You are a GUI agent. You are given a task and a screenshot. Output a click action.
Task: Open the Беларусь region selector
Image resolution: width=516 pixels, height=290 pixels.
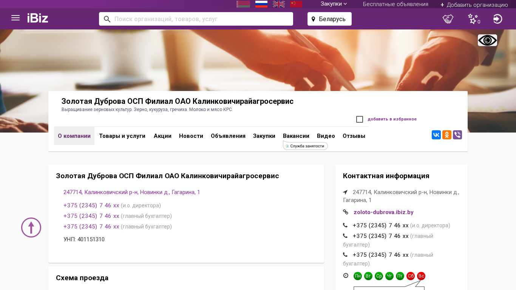coord(329,19)
